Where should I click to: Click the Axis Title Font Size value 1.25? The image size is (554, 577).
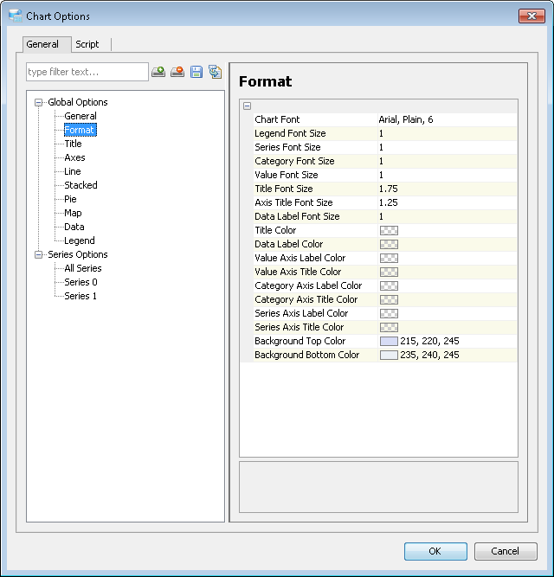[x=389, y=202]
